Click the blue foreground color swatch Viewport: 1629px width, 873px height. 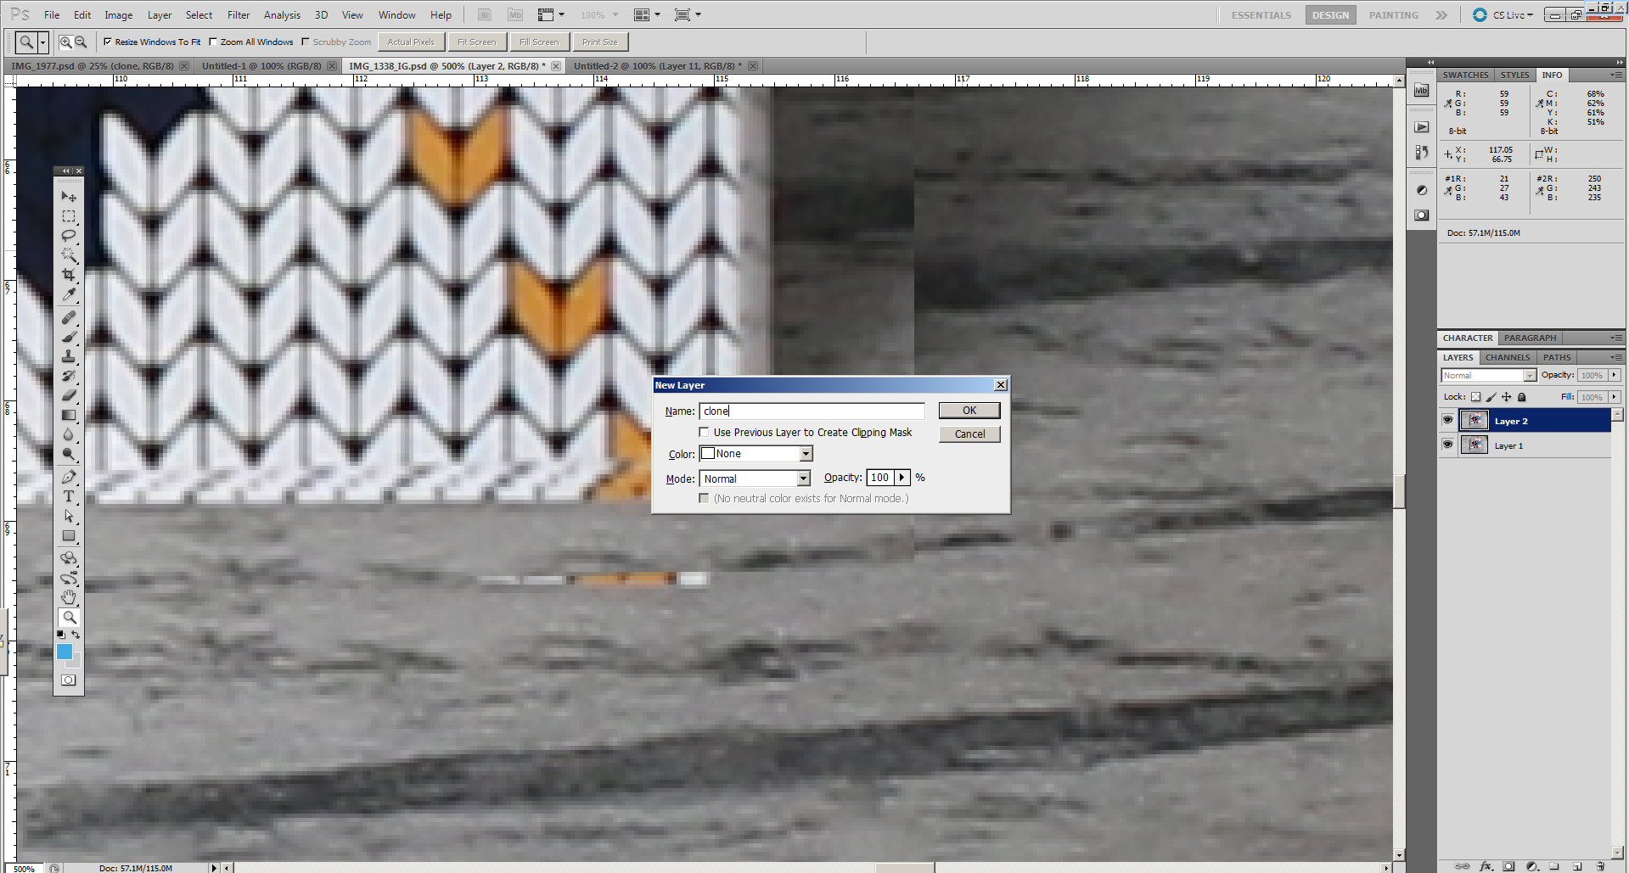(x=65, y=652)
